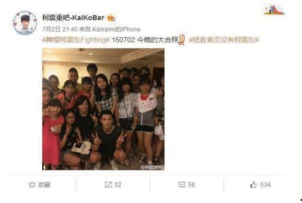The width and height of the screenshot is (302, 203).
Task: Click the 7月2日 21:45 timestamp
Action: (60, 29)
